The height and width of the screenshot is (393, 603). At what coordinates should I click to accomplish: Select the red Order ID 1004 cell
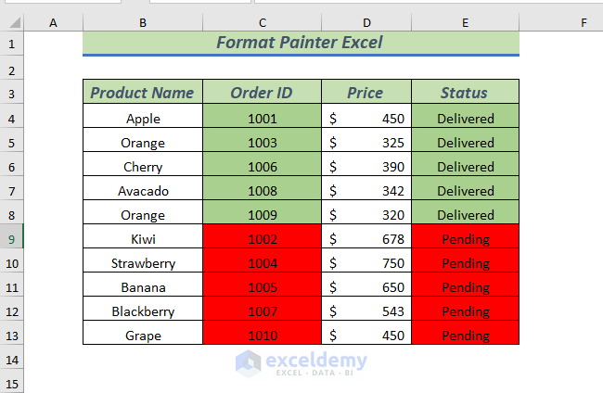click(263, 263)
